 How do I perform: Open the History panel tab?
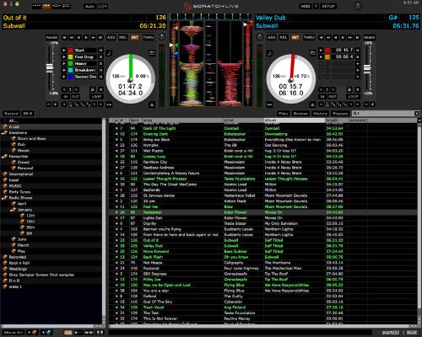tap(320, 114)
